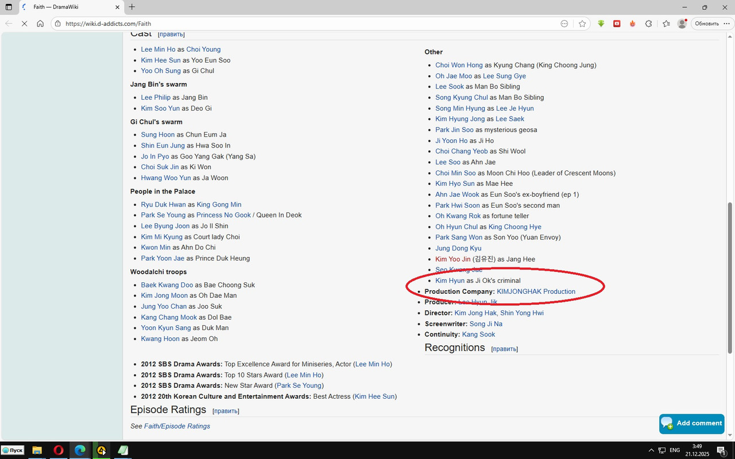The image size is (735, 459).
Task: Open the Yoo Oh Sung actor link
Action: click(x=161, y=71)
